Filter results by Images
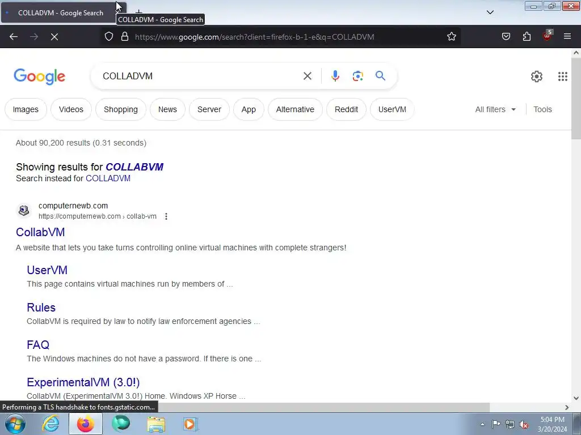The height and width of the screenshot is (435, 581). tap(26, 109)
